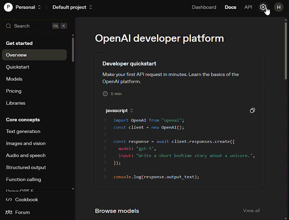The height and width of the screenshot is (220, 289).
Task: Click the clock icon beside 5 min
Action: pos(105,94)
